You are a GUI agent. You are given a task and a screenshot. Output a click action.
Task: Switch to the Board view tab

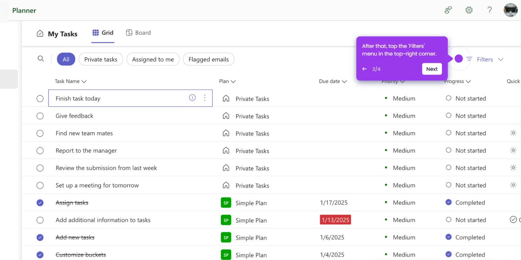138,32
